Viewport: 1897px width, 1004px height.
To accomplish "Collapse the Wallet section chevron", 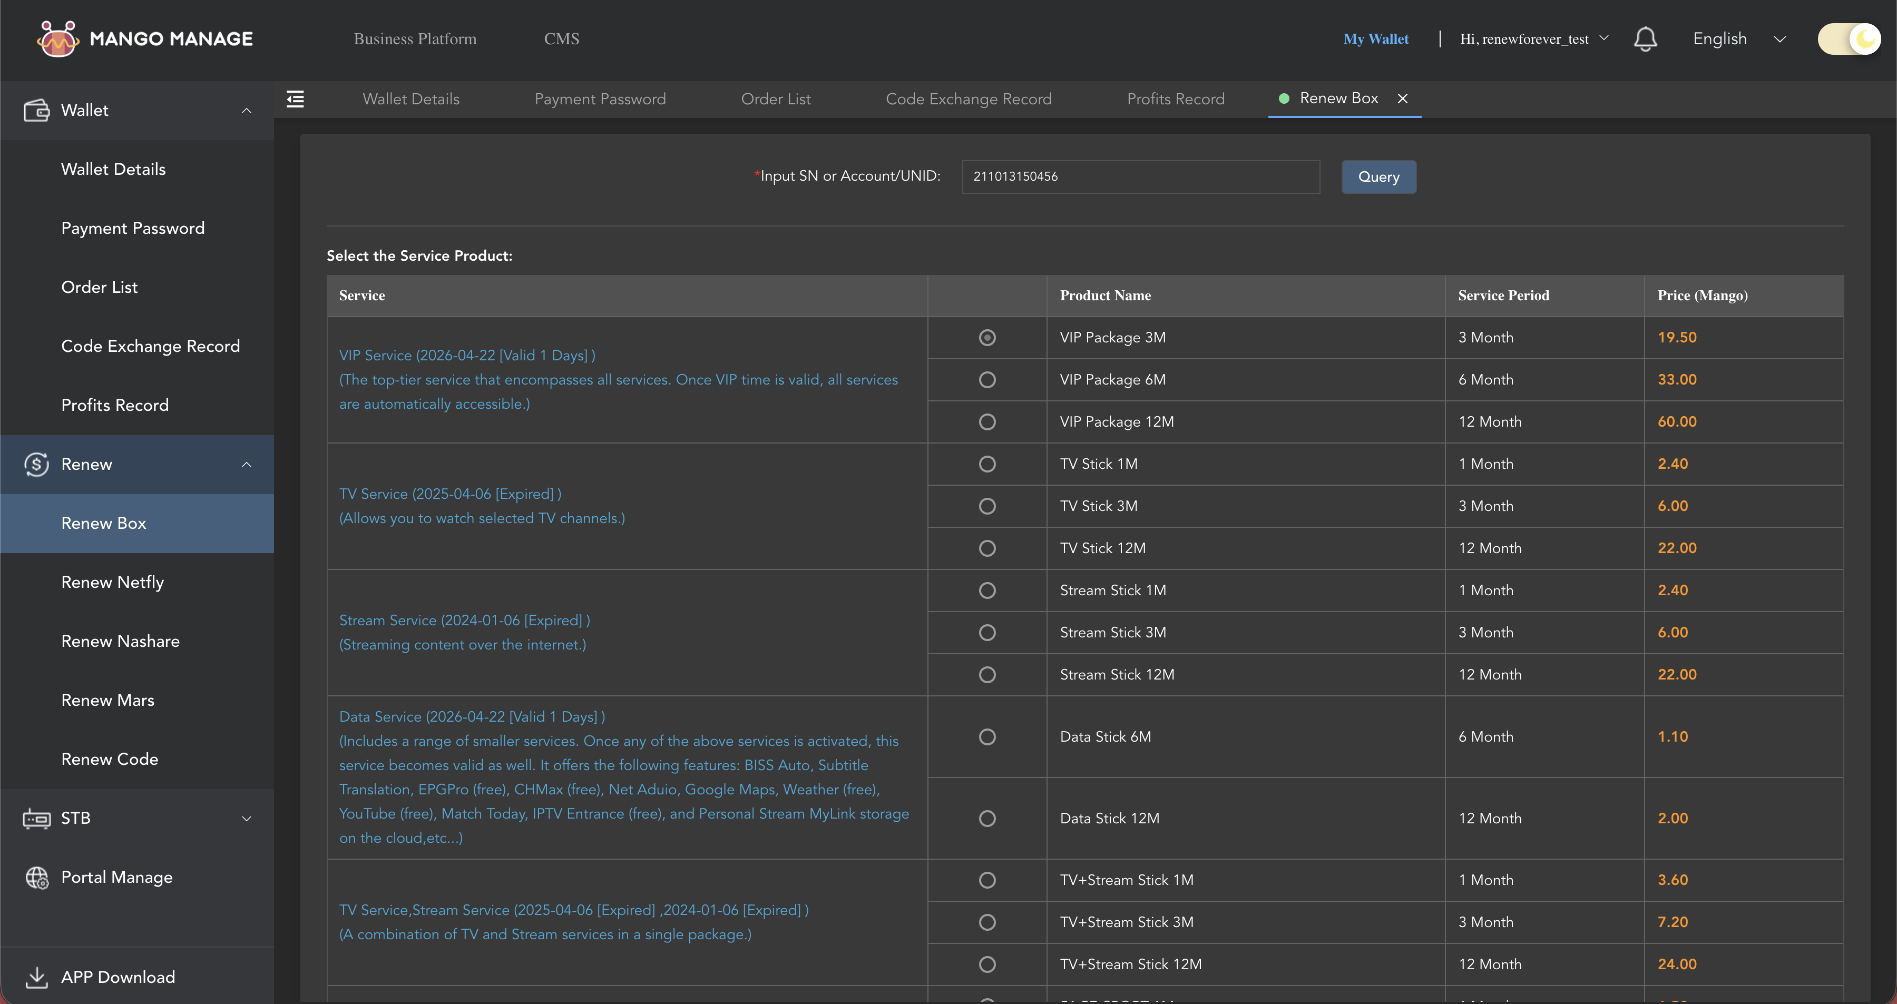I will (x=246, y=110).
